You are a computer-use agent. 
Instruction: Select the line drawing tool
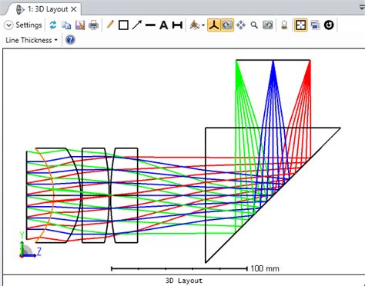tap(150, 25)
